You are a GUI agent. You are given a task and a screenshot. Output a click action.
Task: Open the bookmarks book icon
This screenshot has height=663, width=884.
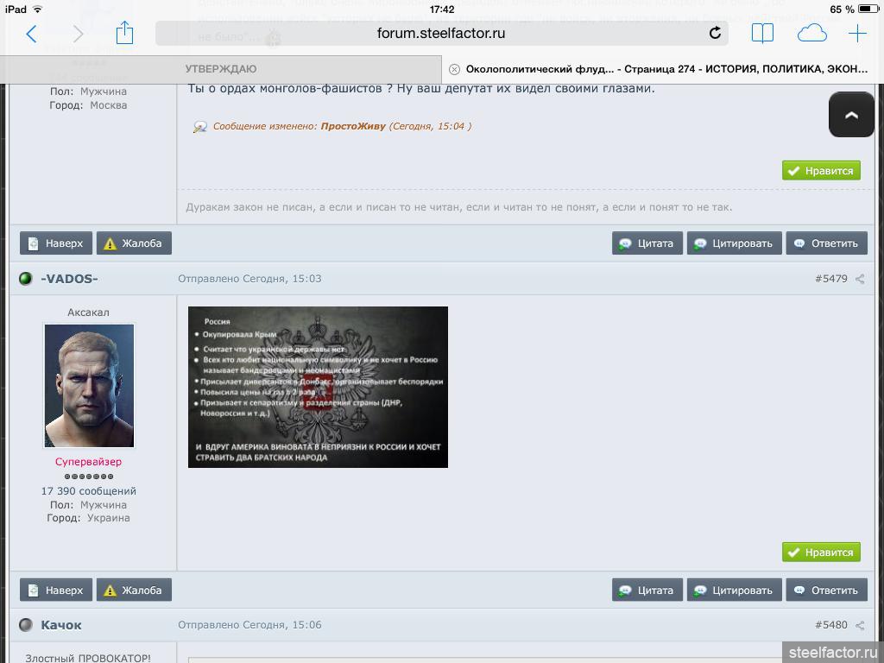[762, 34]
